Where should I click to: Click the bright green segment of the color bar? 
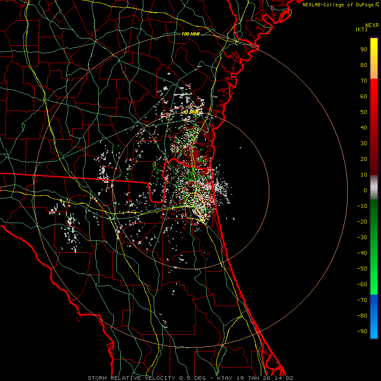pyautogui.click(x=374, y=247)
